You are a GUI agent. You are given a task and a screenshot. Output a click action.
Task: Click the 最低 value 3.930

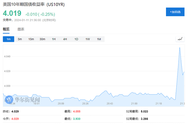coord(77,119)
